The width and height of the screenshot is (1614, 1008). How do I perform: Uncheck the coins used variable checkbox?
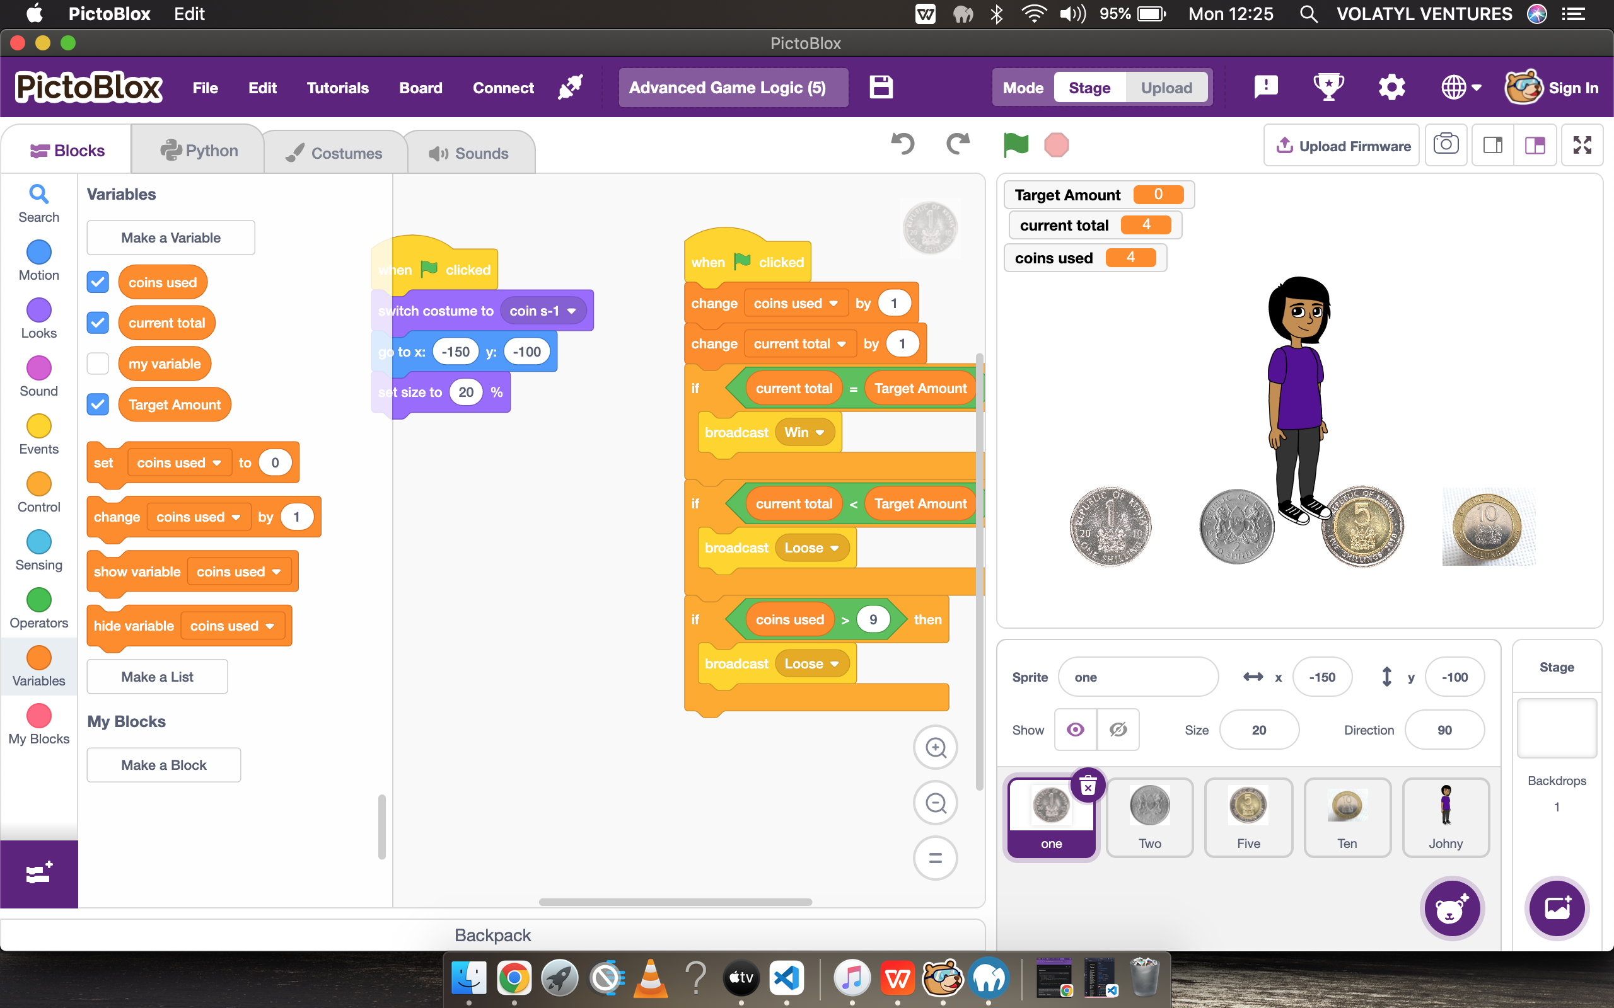click(98, 282)
